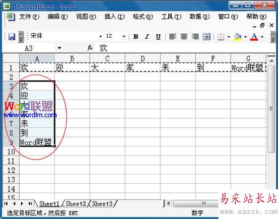Open the font size dropdown showing 12
Image resolution: width=278 pixels, height=219 pixels.
pos(124,37)
